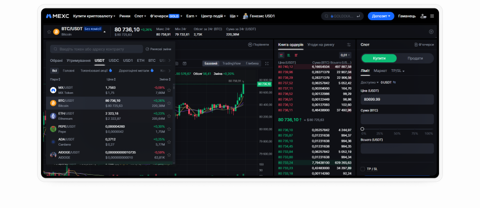Switch to the USDC market tab
Screen dimensions: 480x208
click(114, 60)
